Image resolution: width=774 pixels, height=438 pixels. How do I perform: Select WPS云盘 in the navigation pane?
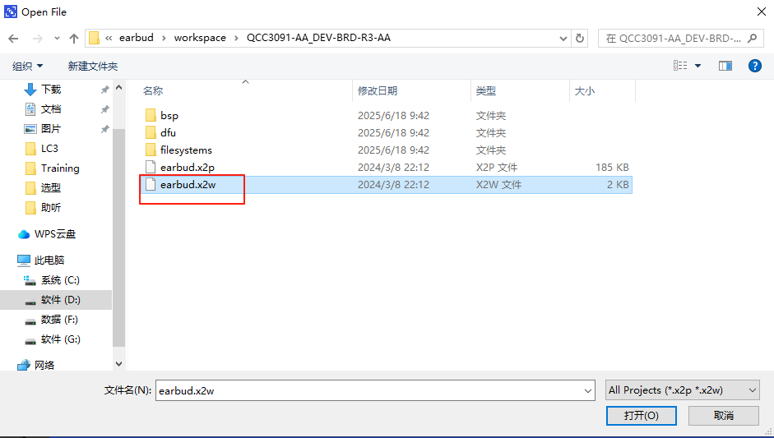55,234
